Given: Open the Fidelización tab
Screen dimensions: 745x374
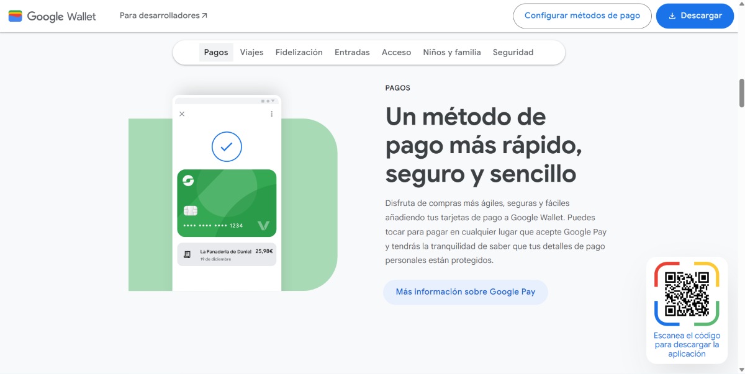Looking at the screenshot, I should pyautogui.click(x=299, y=52).
